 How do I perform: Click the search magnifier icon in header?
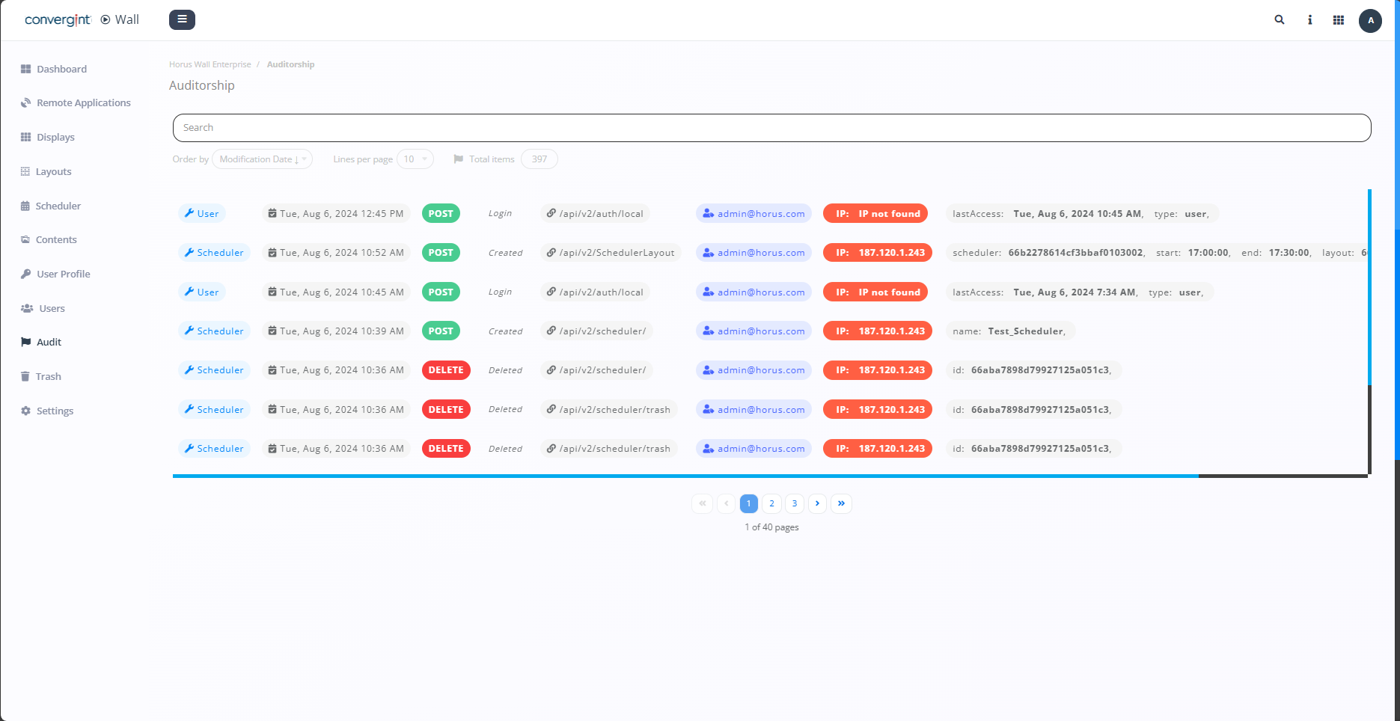click(x=1280, y=20)
